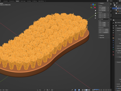Viewport: 121px width, 91px height.
Task: Open the Active Tool properties tab icon
Action: (x=113, y=23)
